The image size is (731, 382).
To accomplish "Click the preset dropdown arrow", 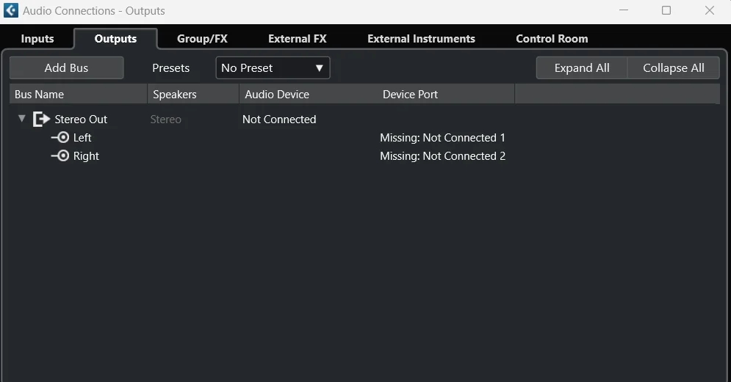I will [x=320, y=68].
